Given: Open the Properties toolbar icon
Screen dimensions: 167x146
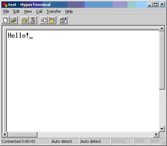Looking at the screenshot, I should tap(63, 20).
